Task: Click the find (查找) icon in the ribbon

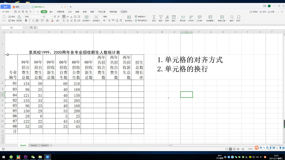Action: point(231,18)
